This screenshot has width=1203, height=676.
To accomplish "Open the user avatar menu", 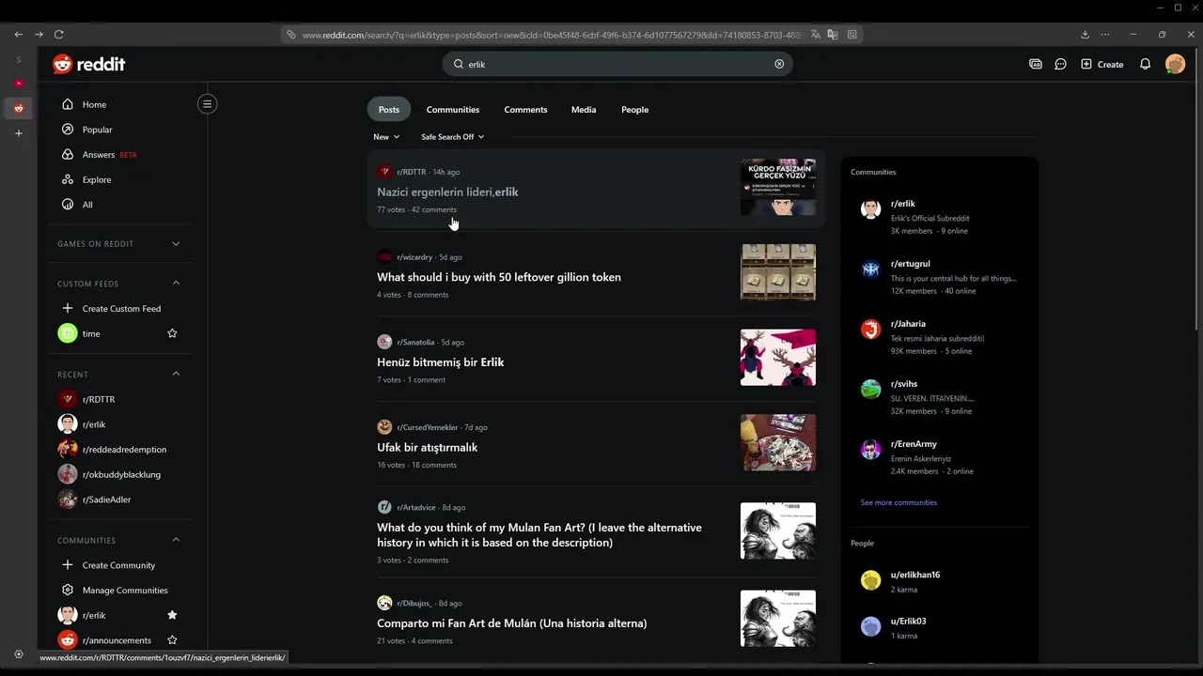I will coord(1175,64).
